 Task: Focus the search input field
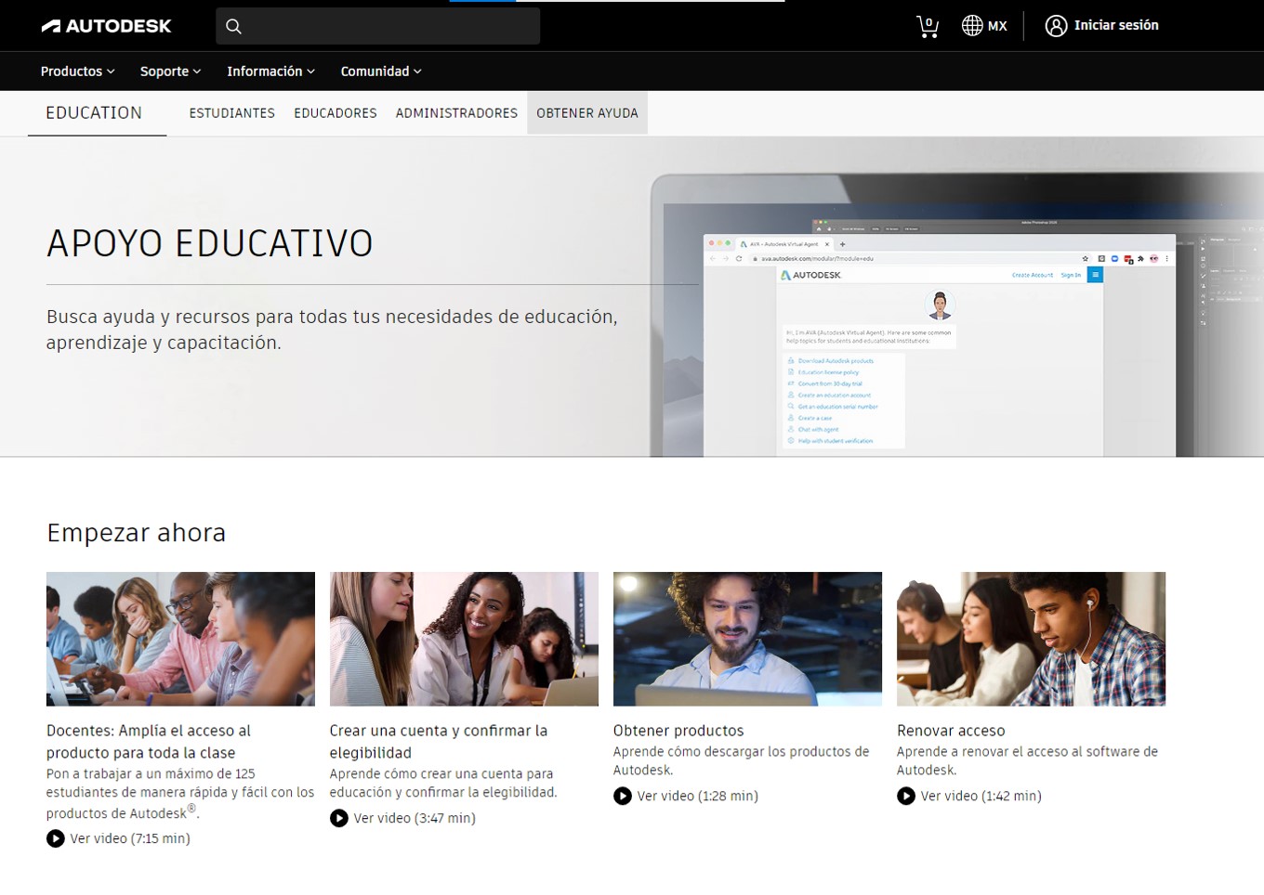[x=378, y=26]
